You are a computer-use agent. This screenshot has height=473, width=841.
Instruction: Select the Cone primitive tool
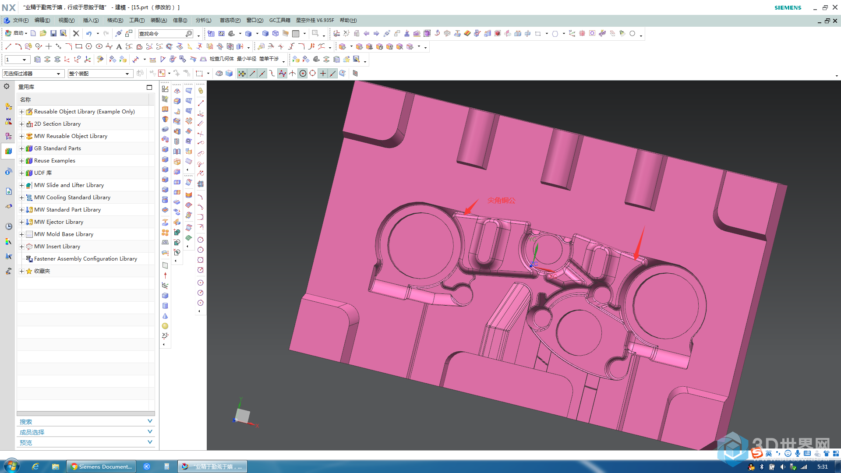tap(165, 316)
